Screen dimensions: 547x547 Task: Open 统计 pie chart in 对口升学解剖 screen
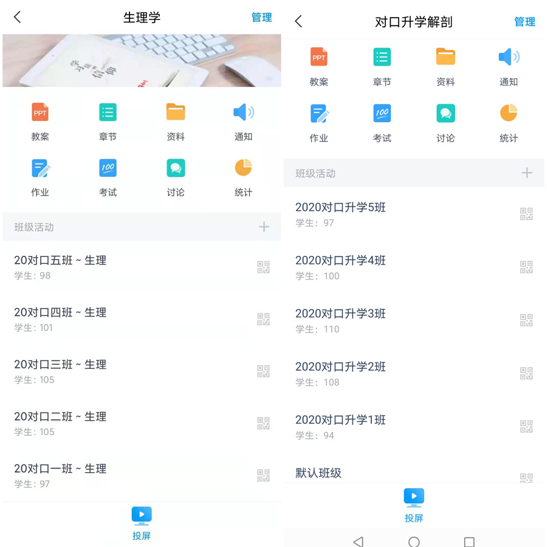tap(508, 114)
